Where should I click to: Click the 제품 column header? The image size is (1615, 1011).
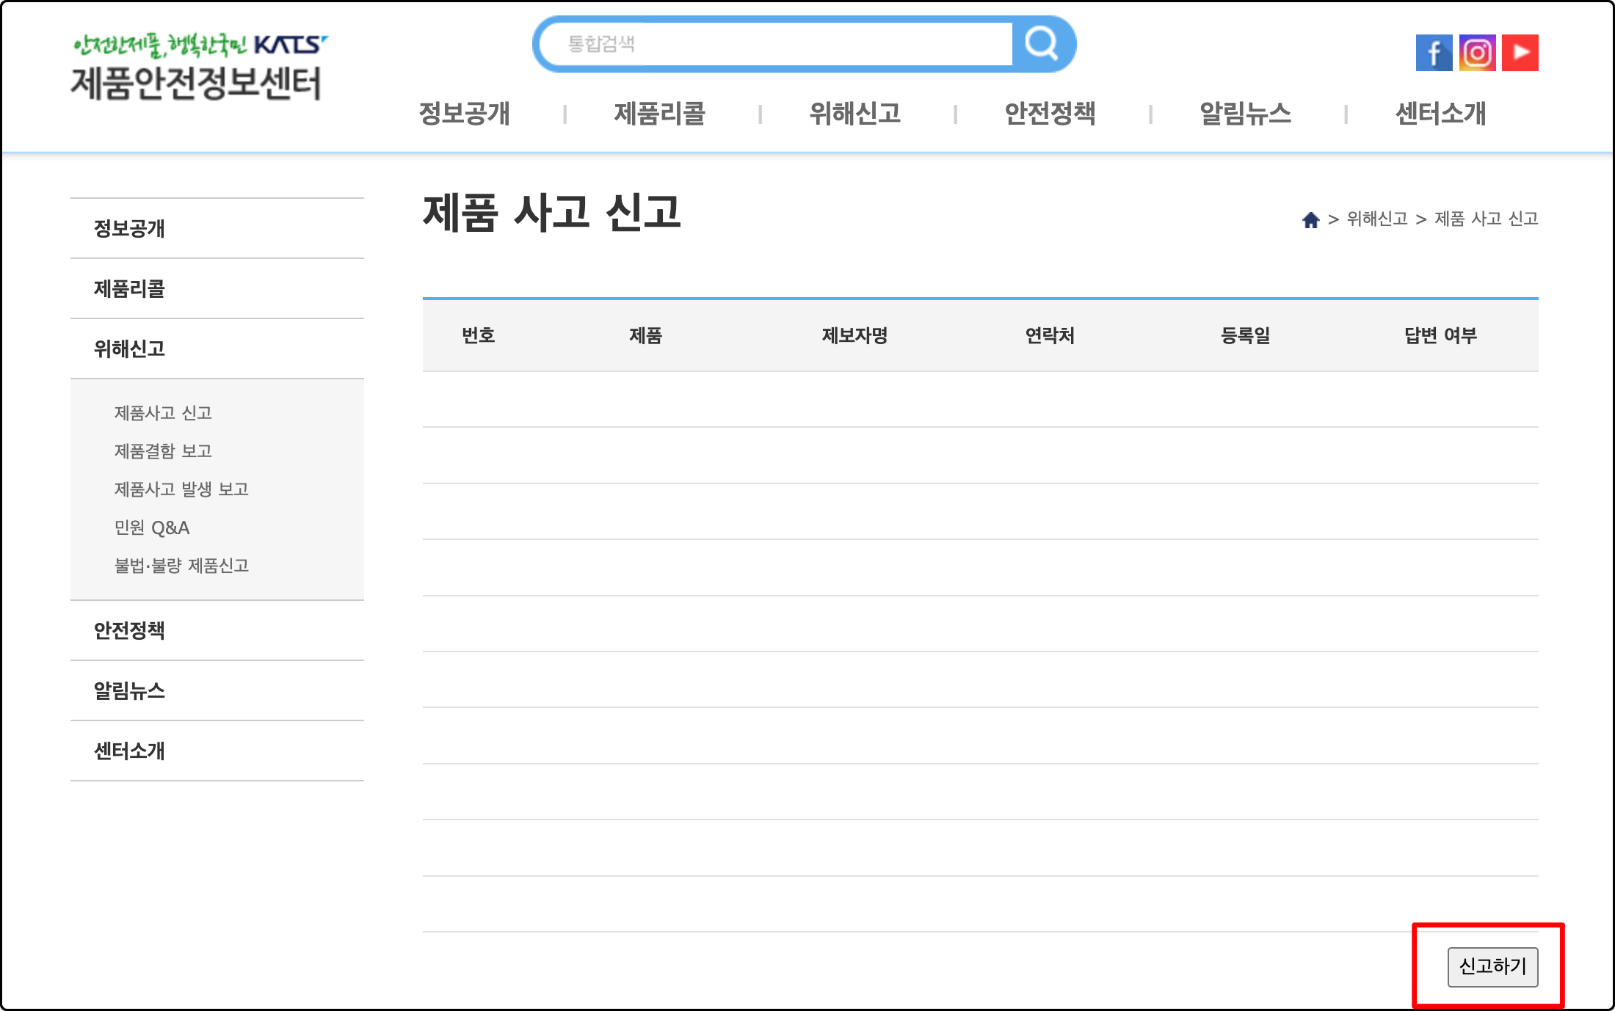646,335
